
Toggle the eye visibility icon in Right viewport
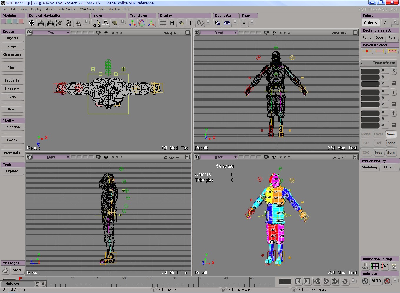[106, 157]
